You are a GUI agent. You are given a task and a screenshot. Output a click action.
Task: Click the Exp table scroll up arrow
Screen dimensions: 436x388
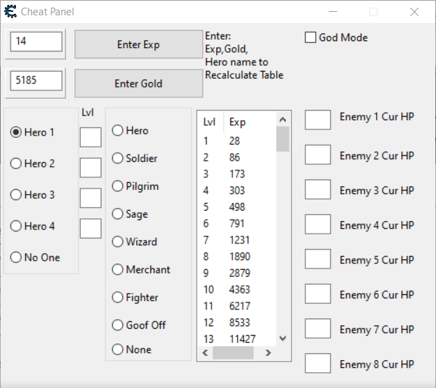(282, 120)
